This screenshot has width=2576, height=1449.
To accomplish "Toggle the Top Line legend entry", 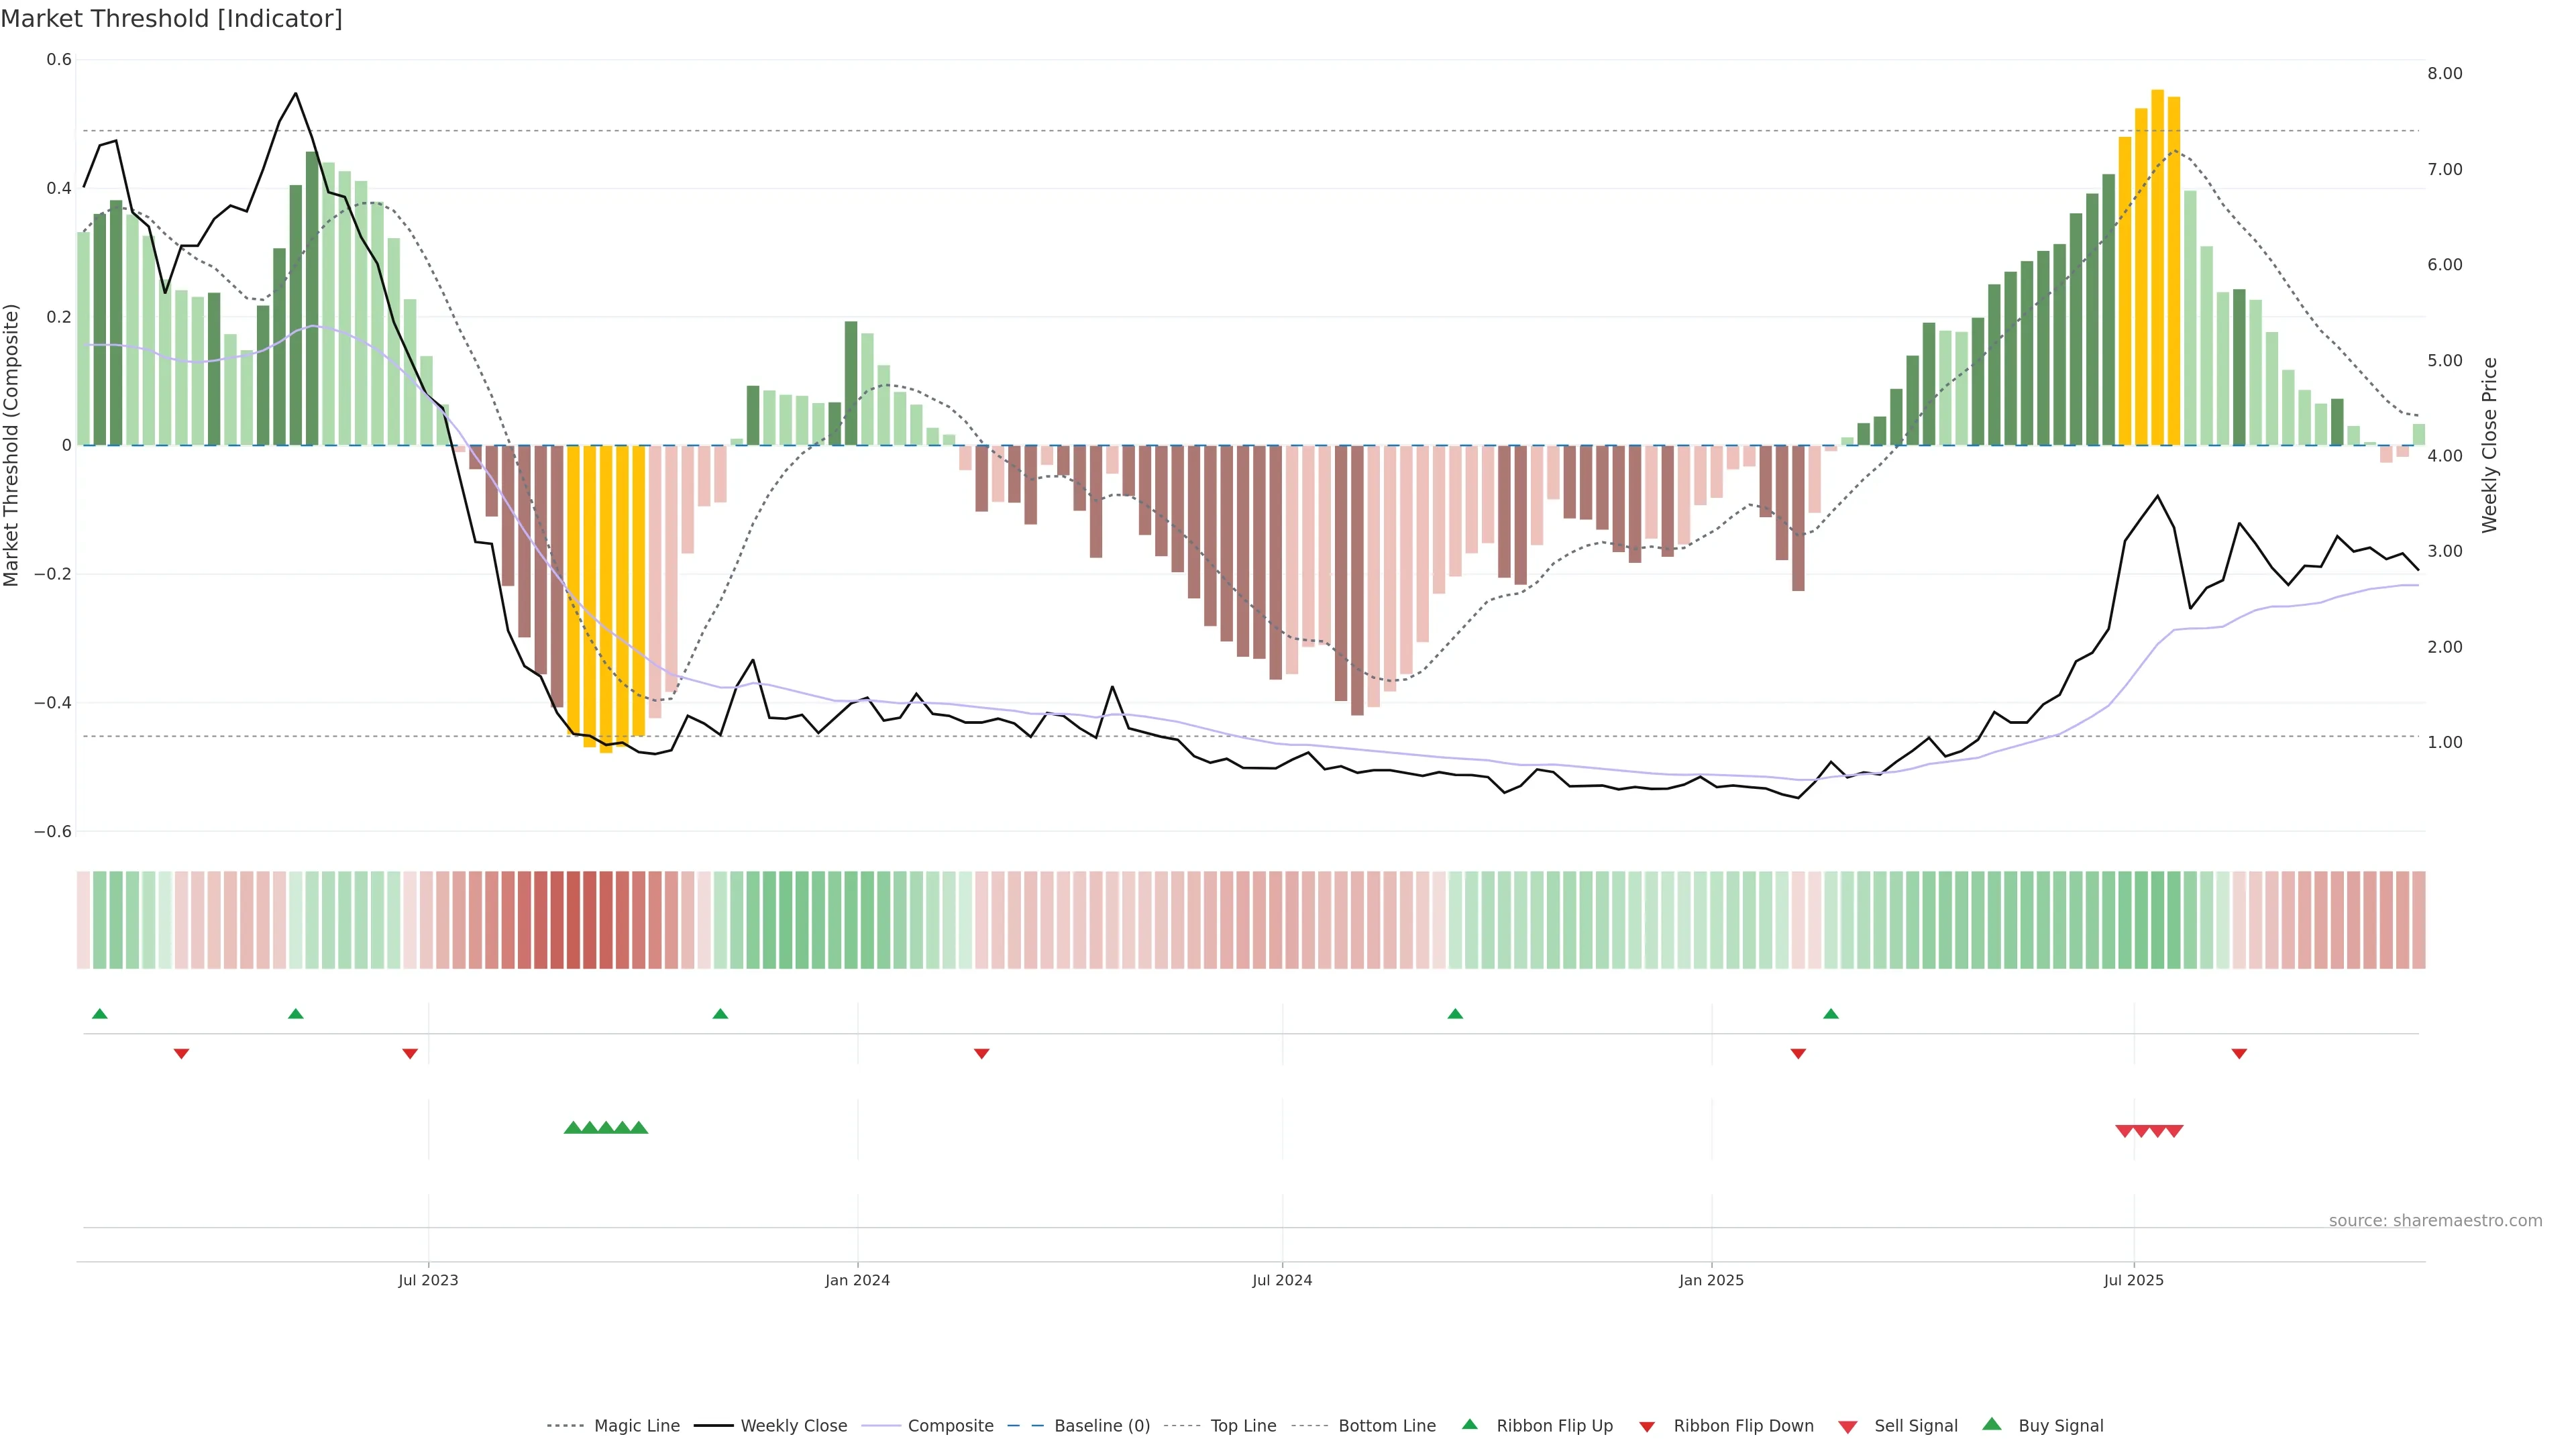I will 1243,1425.
